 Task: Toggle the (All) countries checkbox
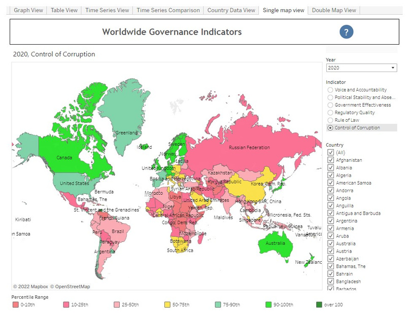[331, 152]
